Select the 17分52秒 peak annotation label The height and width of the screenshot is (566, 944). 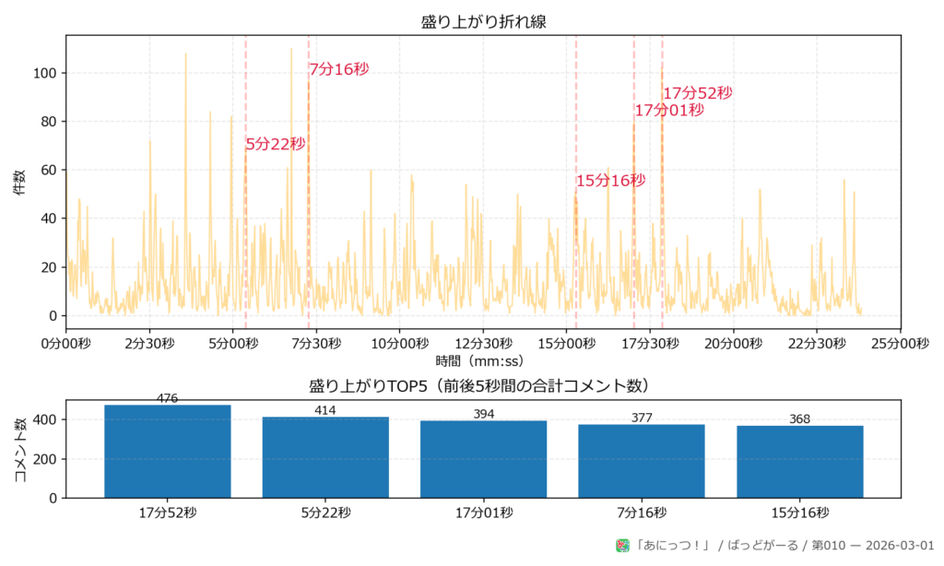698,93
